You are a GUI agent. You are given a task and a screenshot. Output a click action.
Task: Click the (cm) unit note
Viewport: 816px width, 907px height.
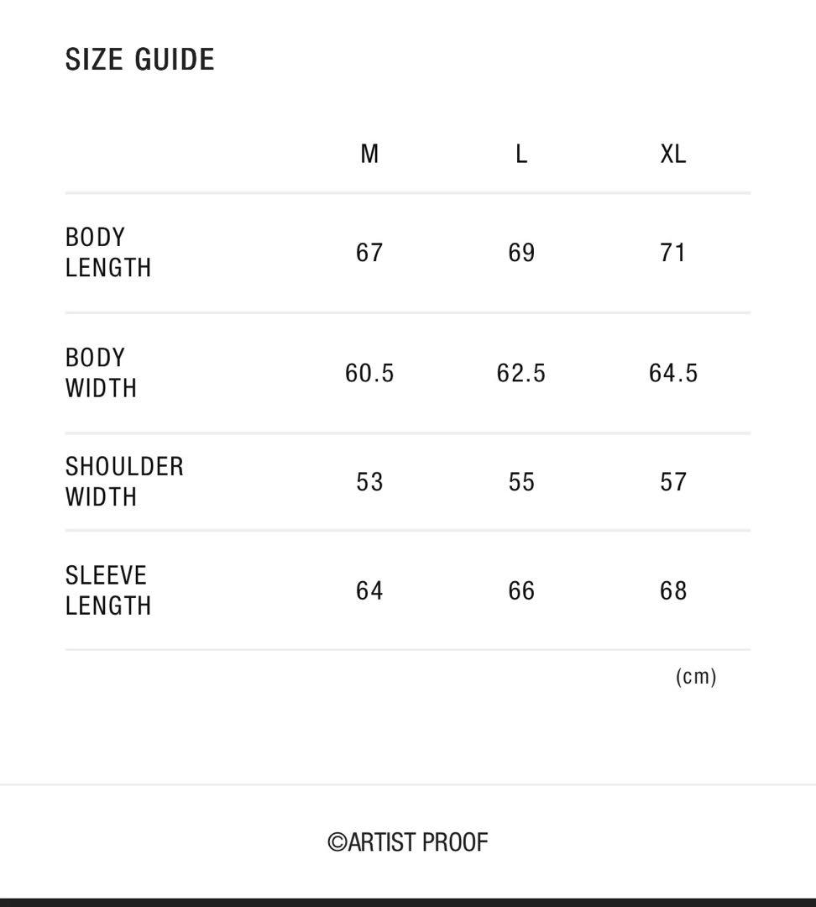(x=696, y=677)
